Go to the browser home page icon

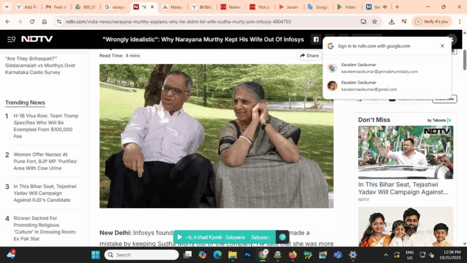pyautogui.click(x=44, y=21)
